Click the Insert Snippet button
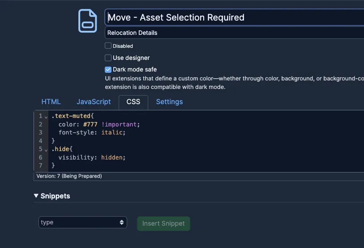The width and height of the screenshot is (364, 248). click(x=163, y=223)
